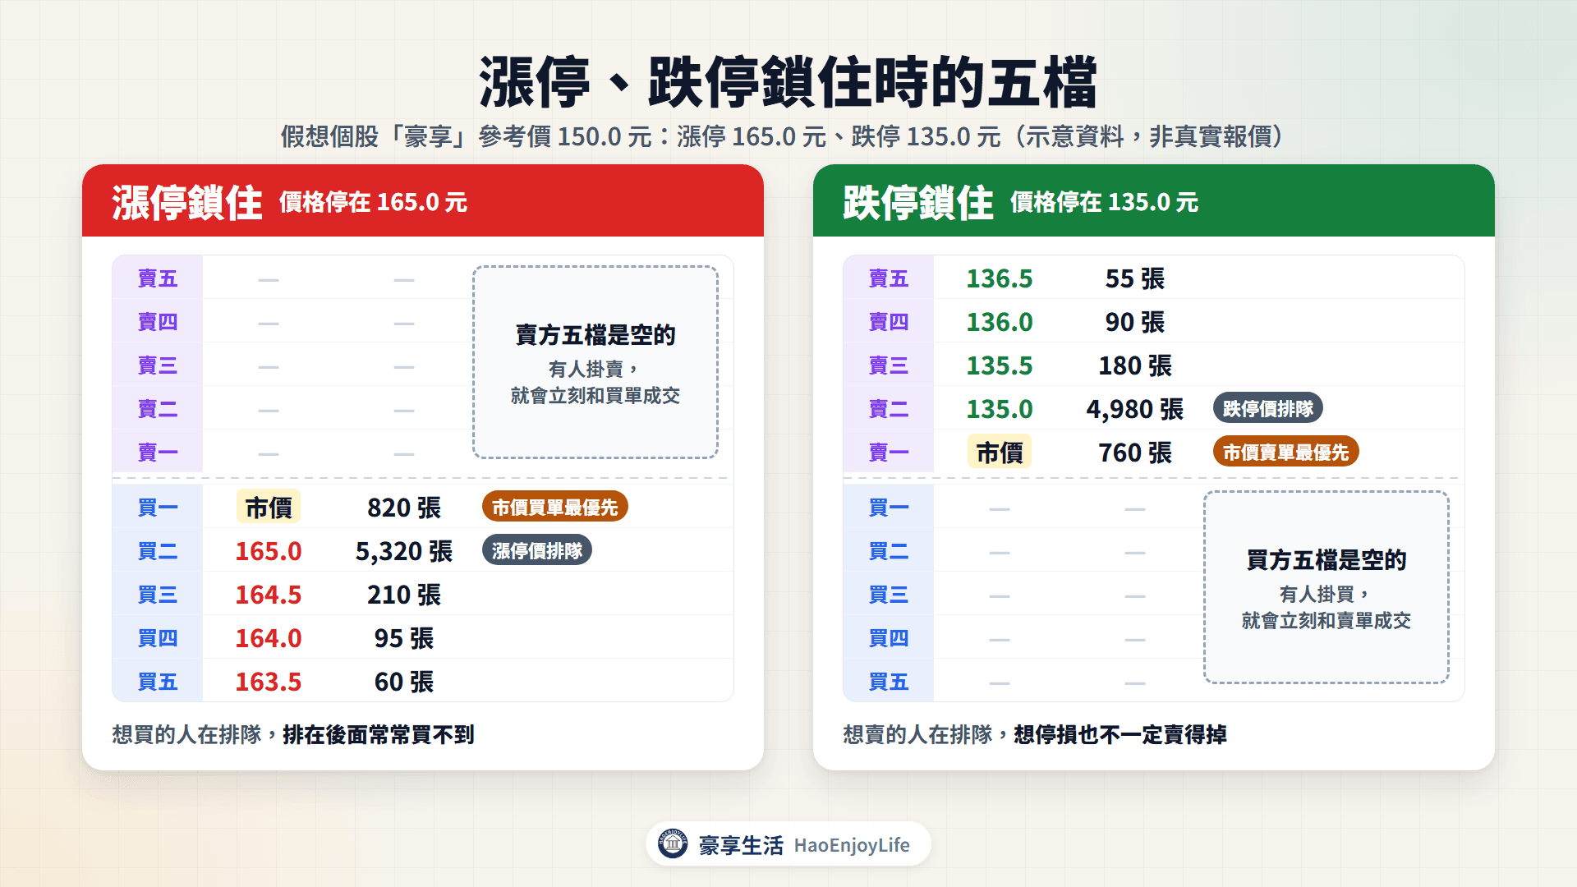Click the 漲停鎖住 red header title

[x=187, y=202]
